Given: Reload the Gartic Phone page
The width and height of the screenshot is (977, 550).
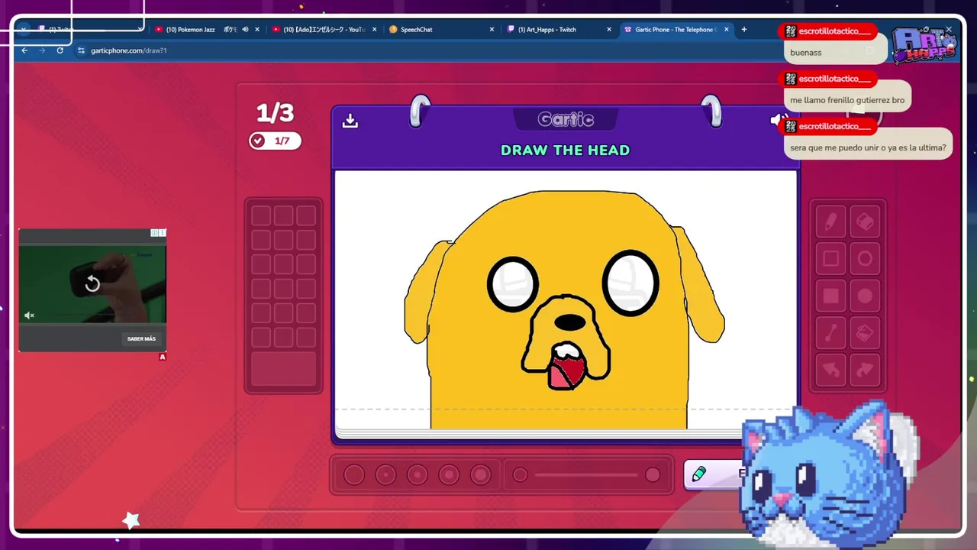Looking at the screenshot, I should click(x=60, y=50).
